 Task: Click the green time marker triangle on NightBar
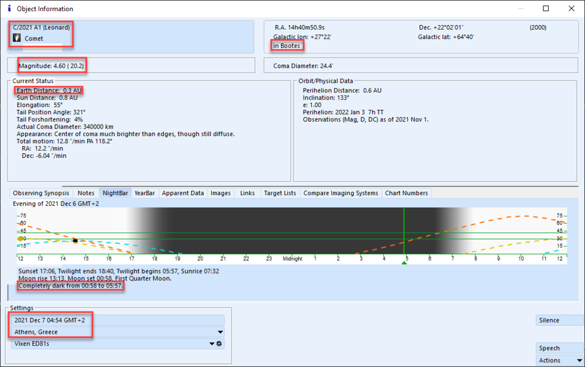(404, 263)
